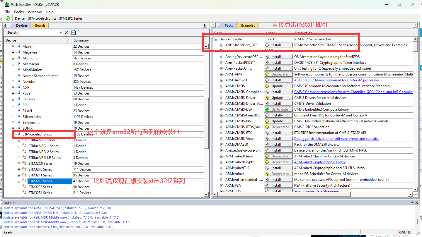Click the green up-to-date icon for ARM::CMSIS-DSP
The width and height of the screenshot is (422, 237).
pyautogui.click(x=267, y=109)
